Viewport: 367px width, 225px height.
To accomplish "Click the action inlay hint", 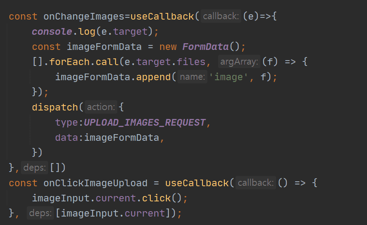I will tap(101, 107).
